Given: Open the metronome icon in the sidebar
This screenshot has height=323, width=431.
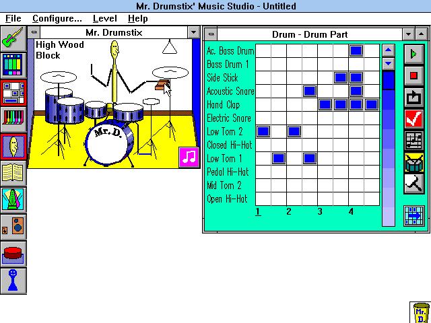Looking at the screenshot, I should [13, 200].
